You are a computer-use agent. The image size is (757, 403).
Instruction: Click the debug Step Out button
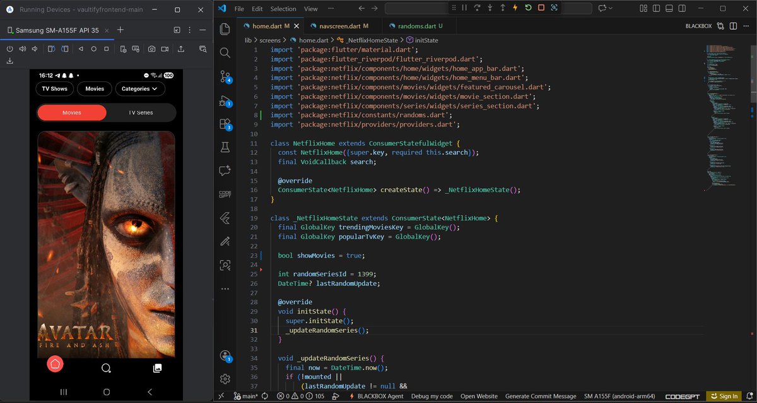point(503,8)
